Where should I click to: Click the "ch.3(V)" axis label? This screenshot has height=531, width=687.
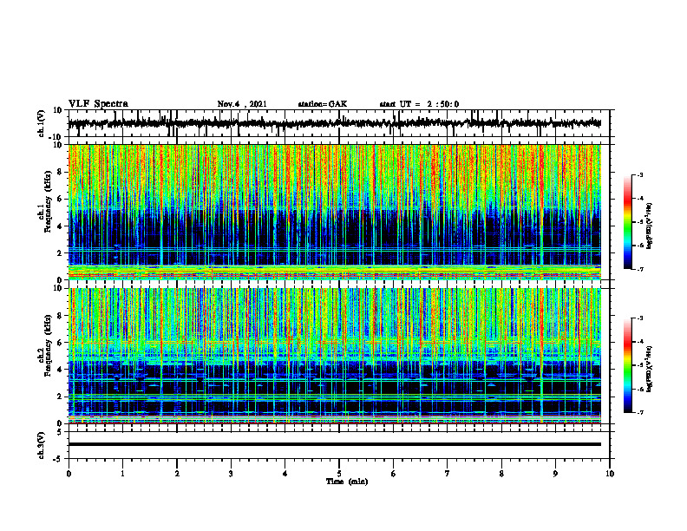pyautogui.click(x=42, y=445)
